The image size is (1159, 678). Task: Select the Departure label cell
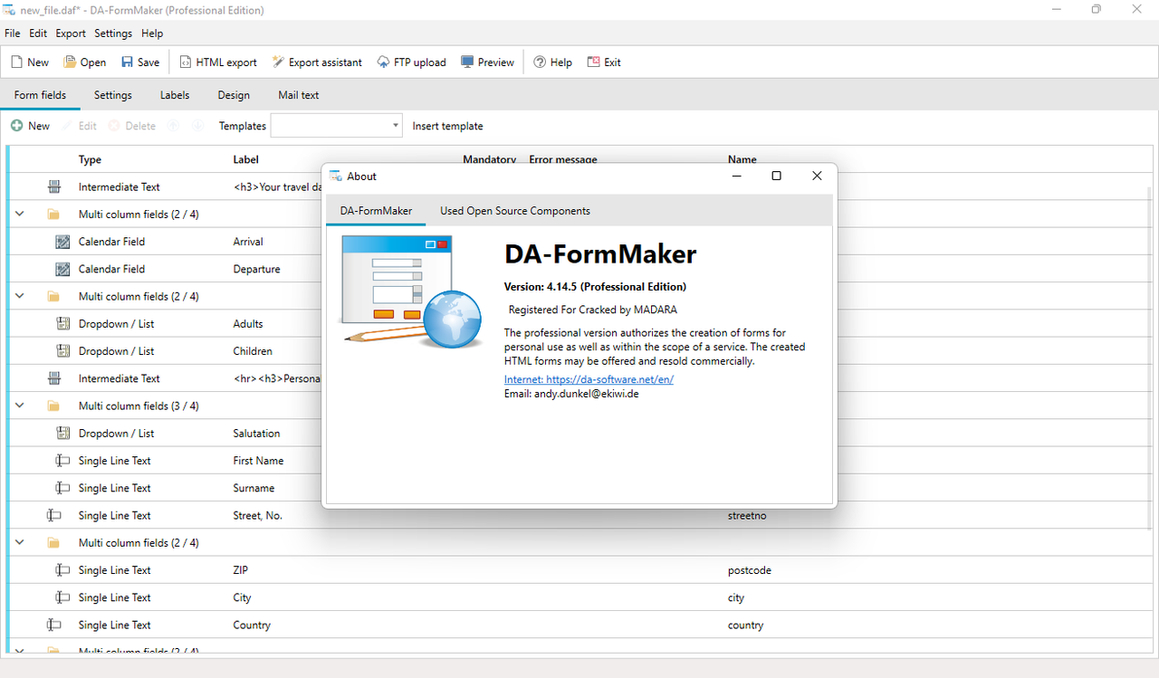[x=256, y=269]
